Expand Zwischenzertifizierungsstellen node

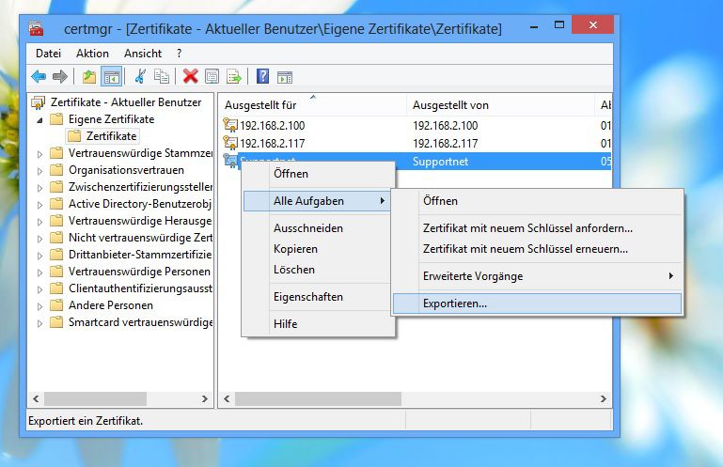point(40,188)
